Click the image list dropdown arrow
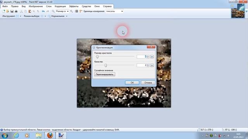This screenshot has height=139, width=248. click(x=246, y=11)
